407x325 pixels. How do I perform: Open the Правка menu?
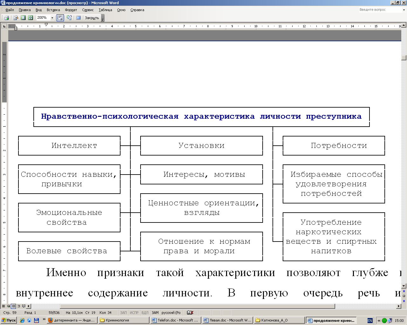[x=24, y=10]
